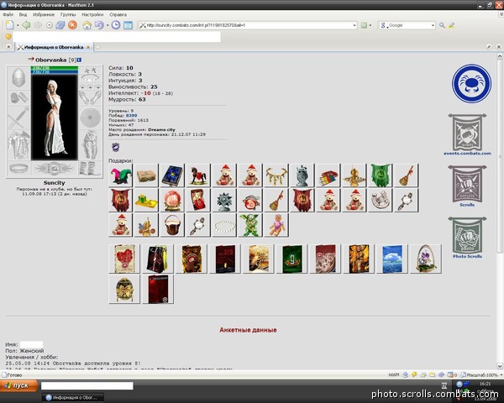Click the purple medal badge icon
The height and width of the screenshot is (403, 504).
(x=115, y=147)
